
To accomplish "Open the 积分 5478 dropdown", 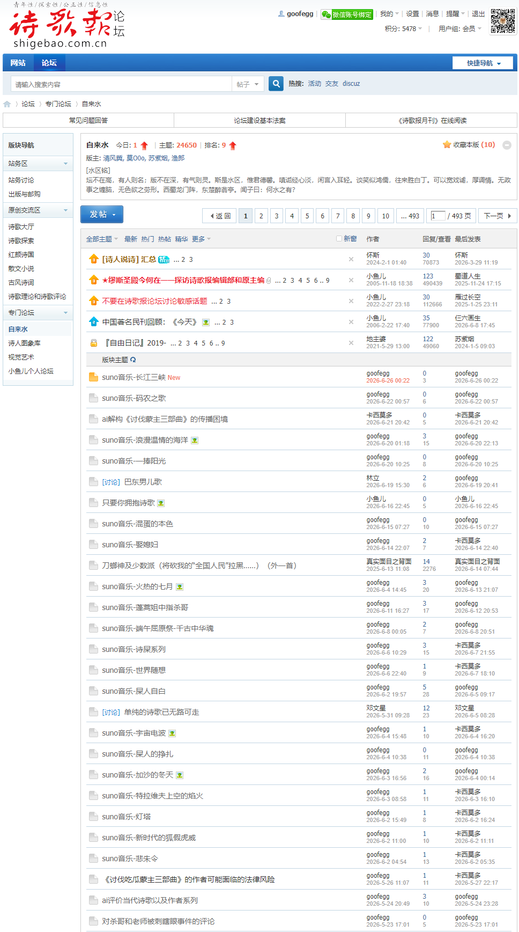I will pos(403,29).
